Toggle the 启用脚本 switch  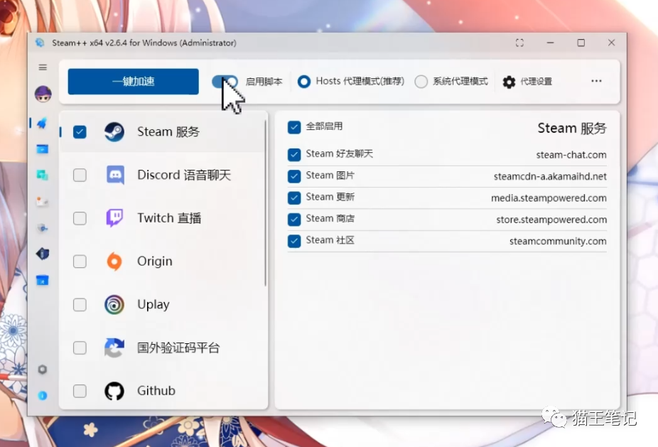[225, 82]
